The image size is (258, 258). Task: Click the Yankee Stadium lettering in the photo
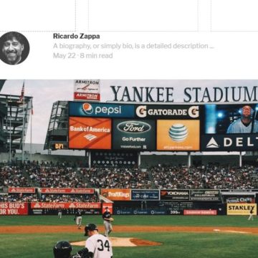(183, 94)
